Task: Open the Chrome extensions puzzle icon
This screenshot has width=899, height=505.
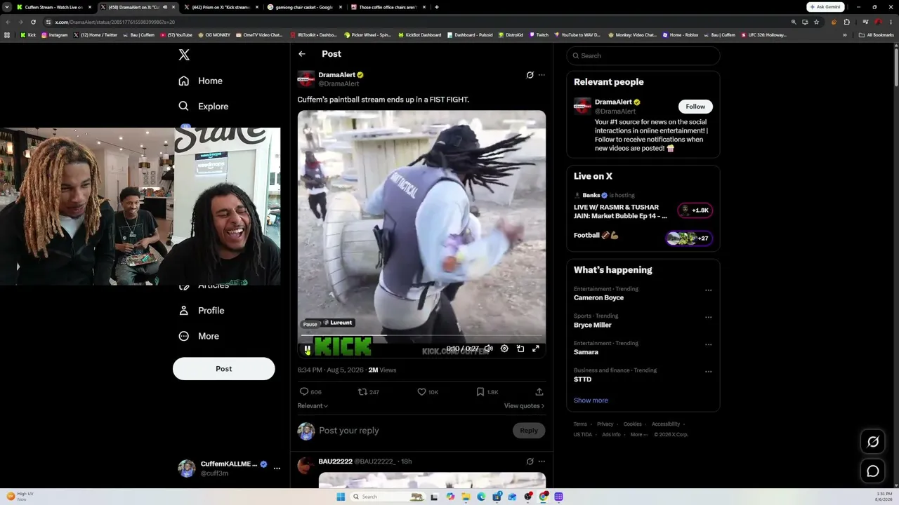Action: pos(846,22)
